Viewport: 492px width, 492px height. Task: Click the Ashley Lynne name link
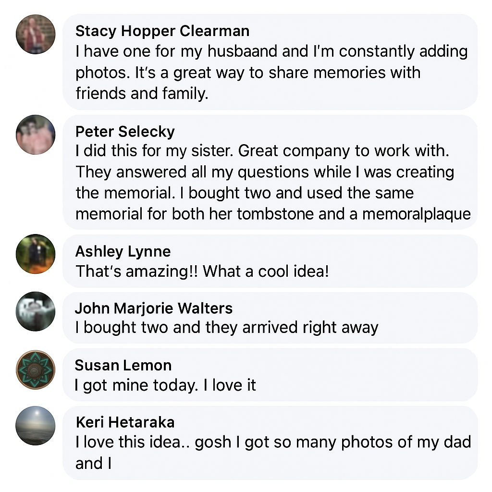tap(123, 251)
